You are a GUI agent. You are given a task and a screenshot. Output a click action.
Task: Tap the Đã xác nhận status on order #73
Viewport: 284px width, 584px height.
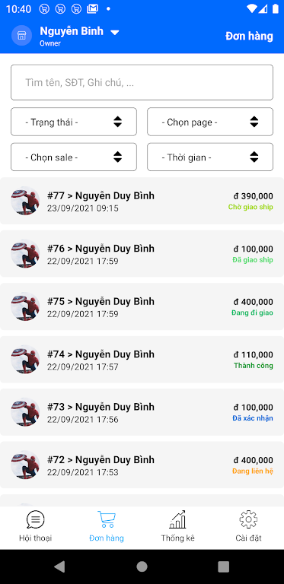click(x=253, y=418)
